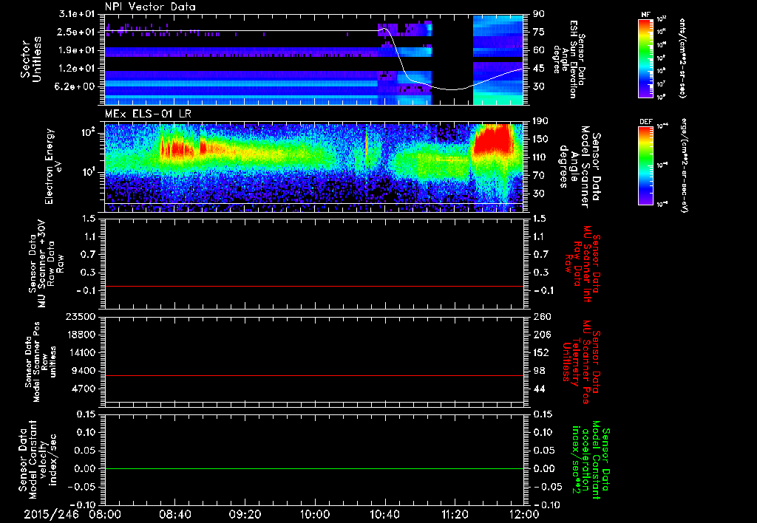Screen dimensions: 757x523
Task: Click the 12:00 time axis label
Action: pyautogui.click(x=524, y=514)
